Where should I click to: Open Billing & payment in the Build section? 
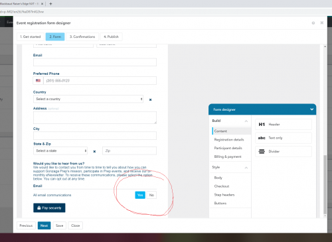(x=228, y=156)
